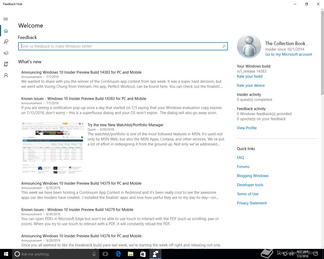This screenshot has width=324, height=259.
Task: Open the Announcements megaphone icon
Action: [x=6, y=53]
